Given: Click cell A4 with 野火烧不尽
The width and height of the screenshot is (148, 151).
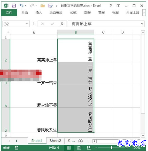Looking at the screenshot, I should coord(34,96).
